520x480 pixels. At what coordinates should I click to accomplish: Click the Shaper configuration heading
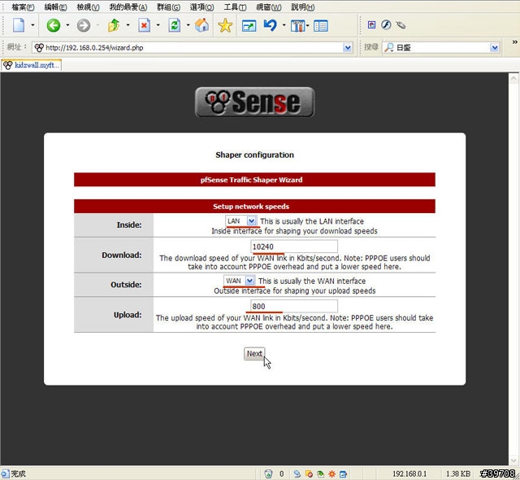pyautogui.click(x=254, y=155)
